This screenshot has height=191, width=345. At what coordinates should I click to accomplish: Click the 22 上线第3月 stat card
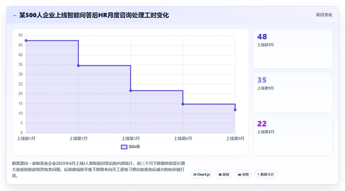(293, 136)
